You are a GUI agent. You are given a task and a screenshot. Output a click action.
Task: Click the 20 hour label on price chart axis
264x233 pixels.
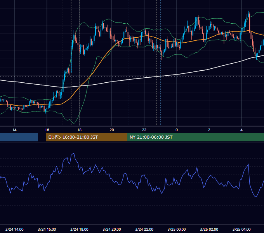(x=112, y=130)
